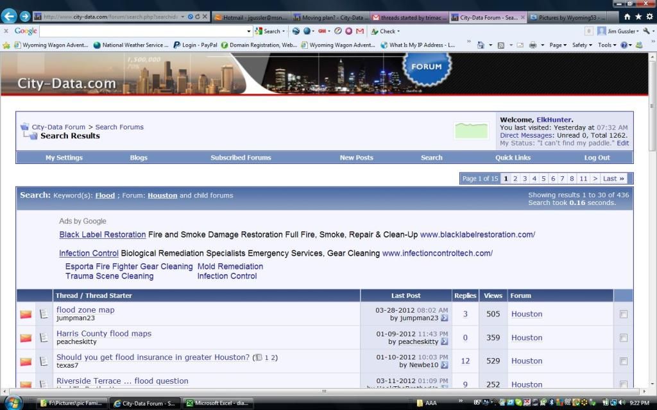Click the browser Forward arrow button
The height and width of the screenshot is (410, 657).
coord(25,16)
